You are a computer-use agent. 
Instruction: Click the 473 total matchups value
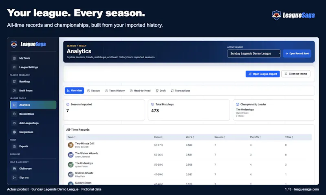pyautogui.click(x=155, y=111)
